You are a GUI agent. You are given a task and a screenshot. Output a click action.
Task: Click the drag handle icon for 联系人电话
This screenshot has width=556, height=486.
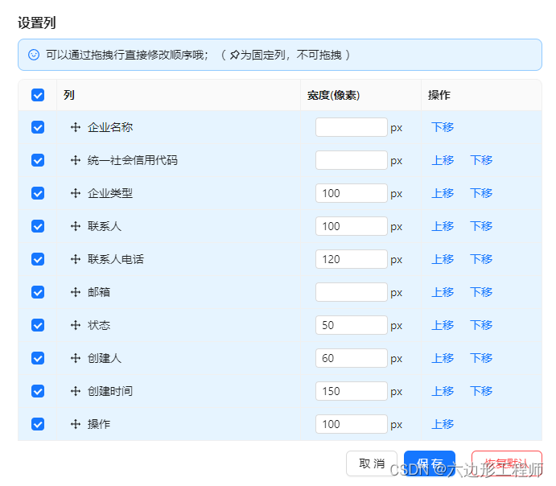tap(76, 259)
